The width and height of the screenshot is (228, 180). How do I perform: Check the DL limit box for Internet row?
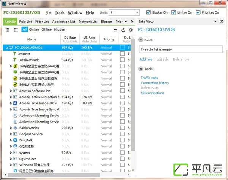click(122, 54)
